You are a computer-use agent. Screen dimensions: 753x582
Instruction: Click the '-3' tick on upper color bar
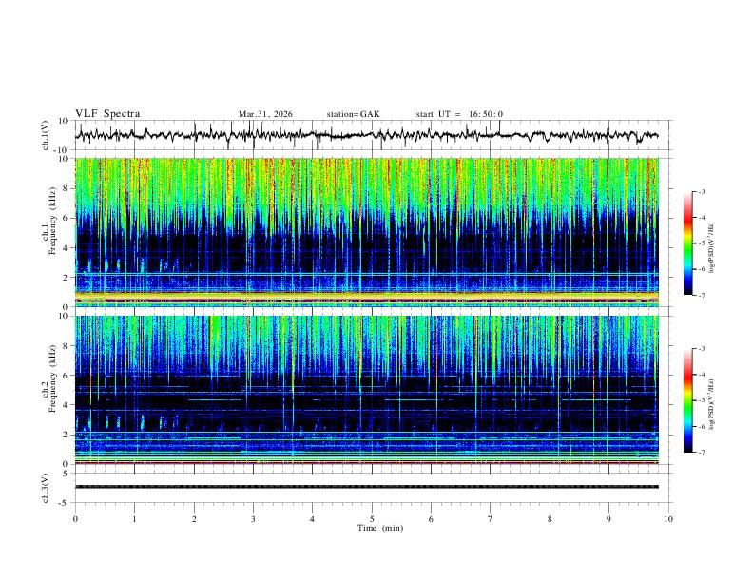pyautogui.click(x=702, y=191)
